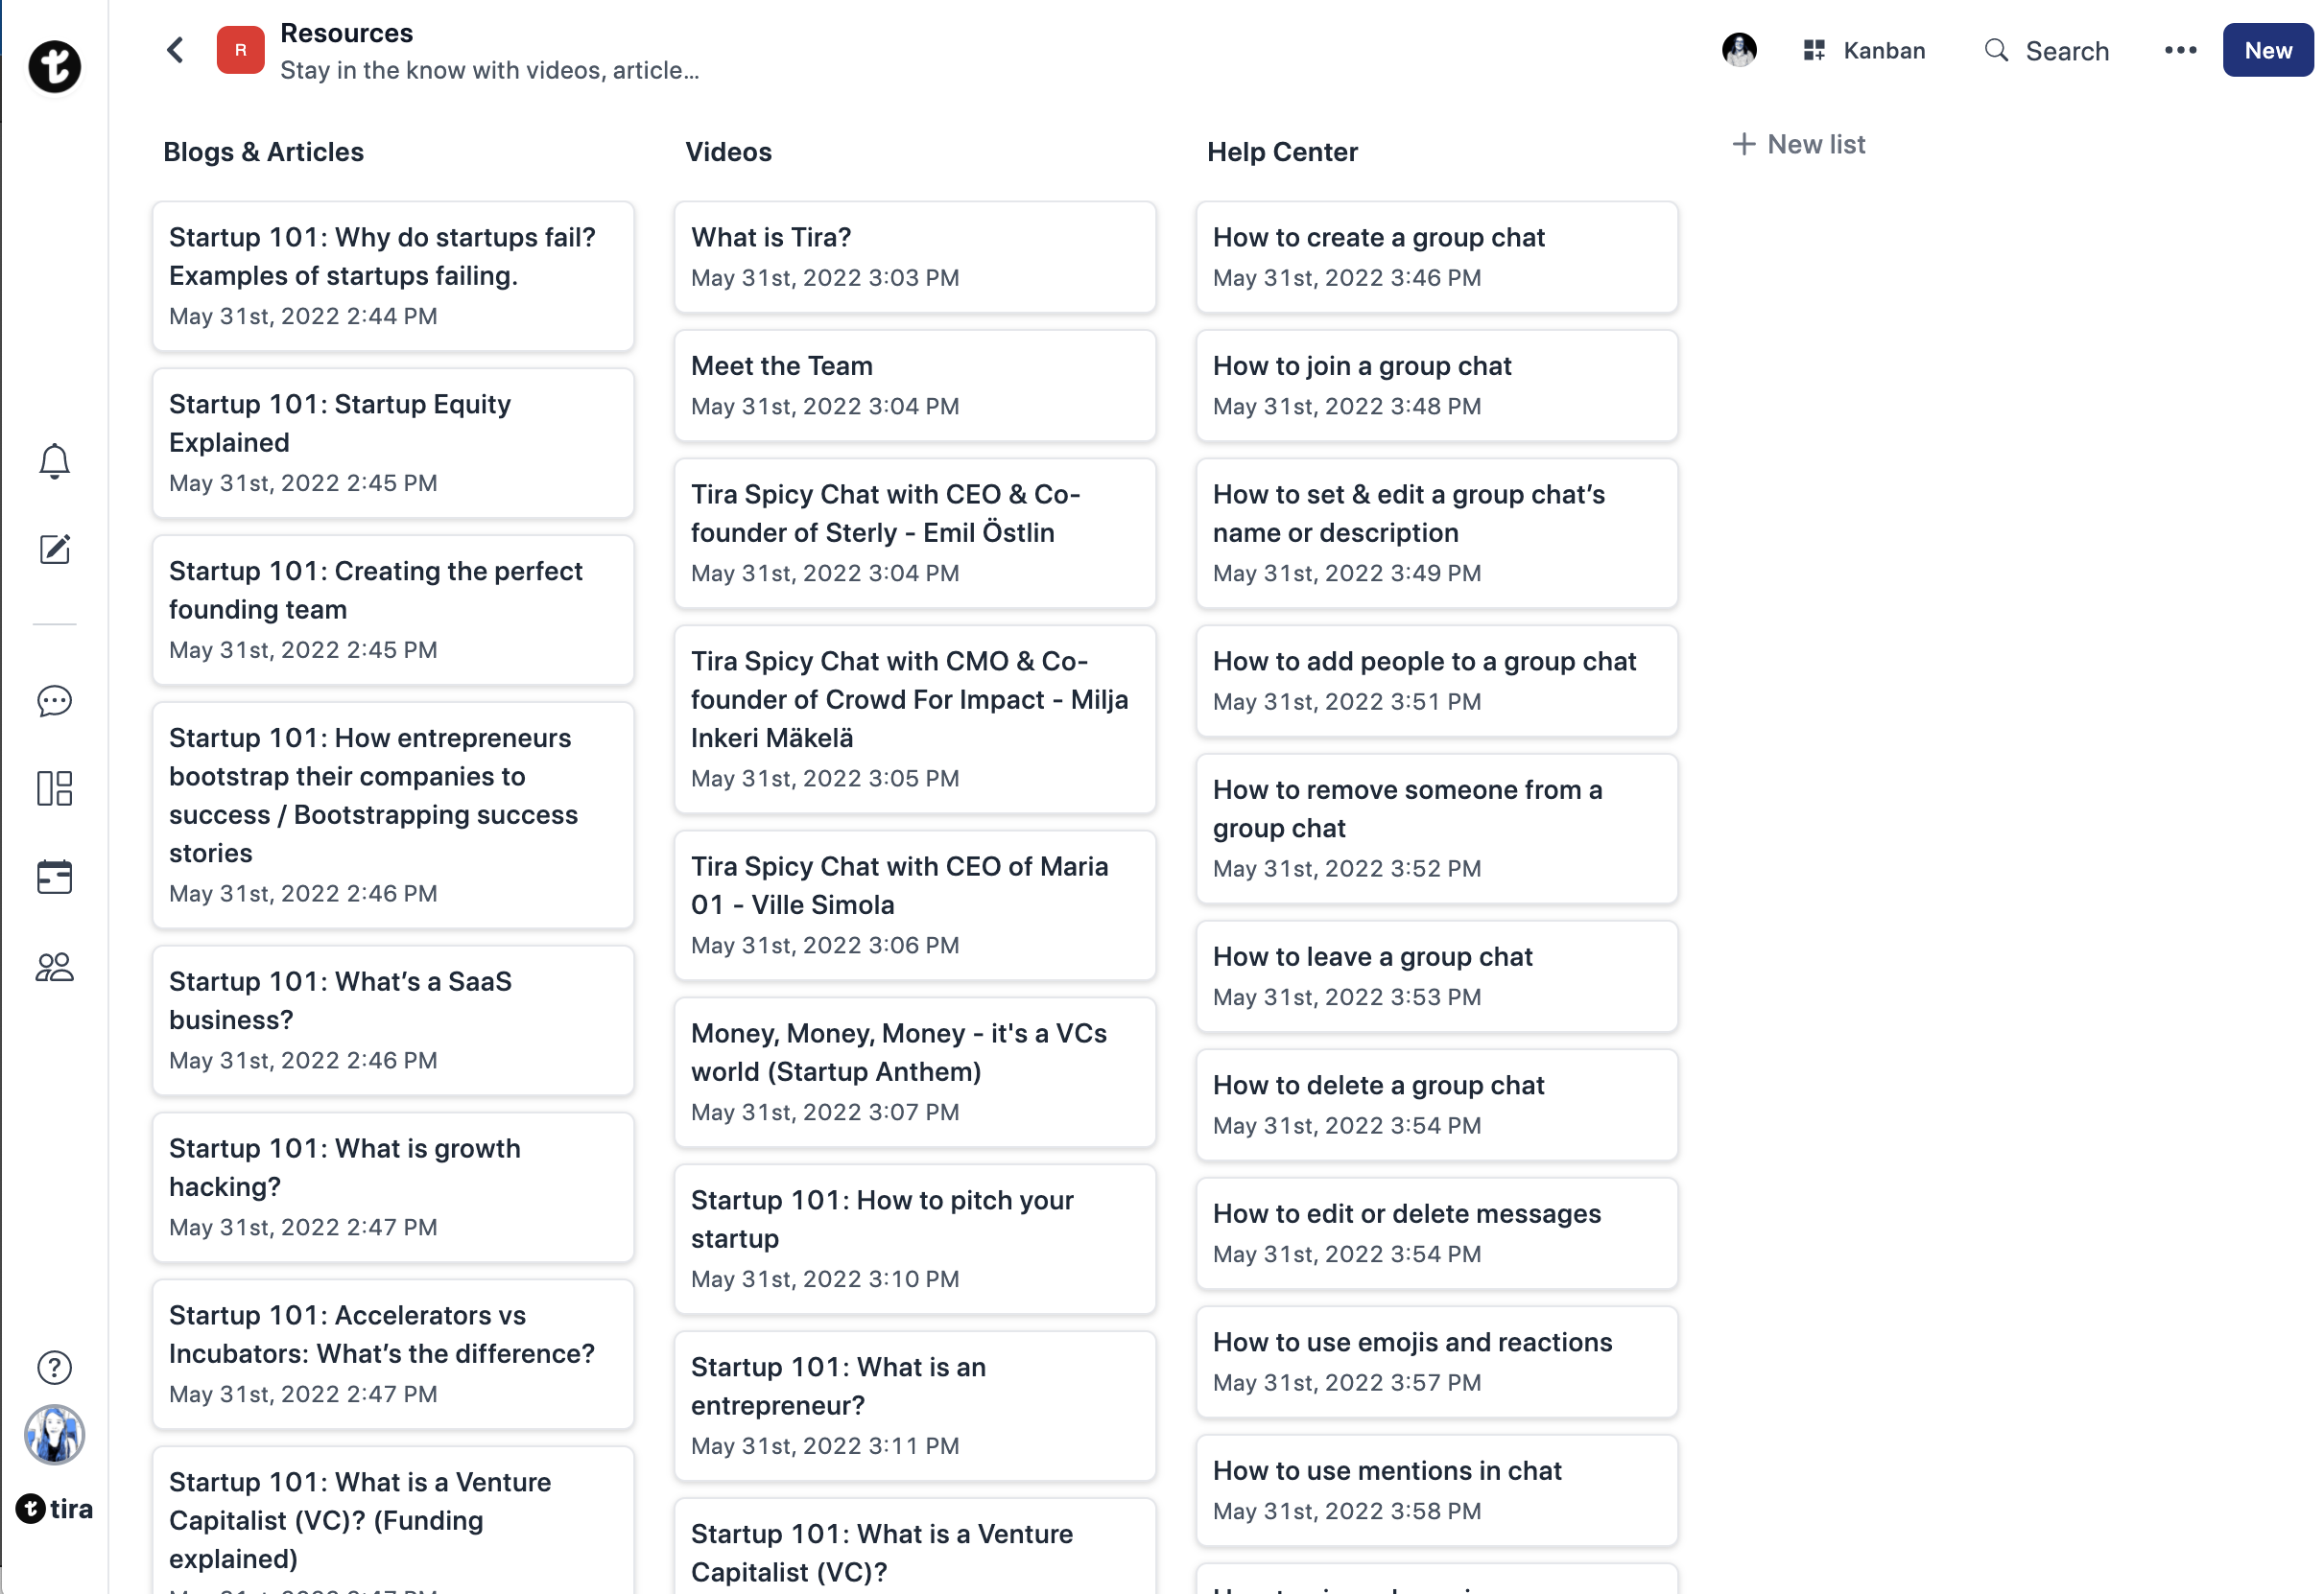2324x1594 pixels.
Task: Open the user profile avatar in sidebar
Action: click(x=54, y=1435)
